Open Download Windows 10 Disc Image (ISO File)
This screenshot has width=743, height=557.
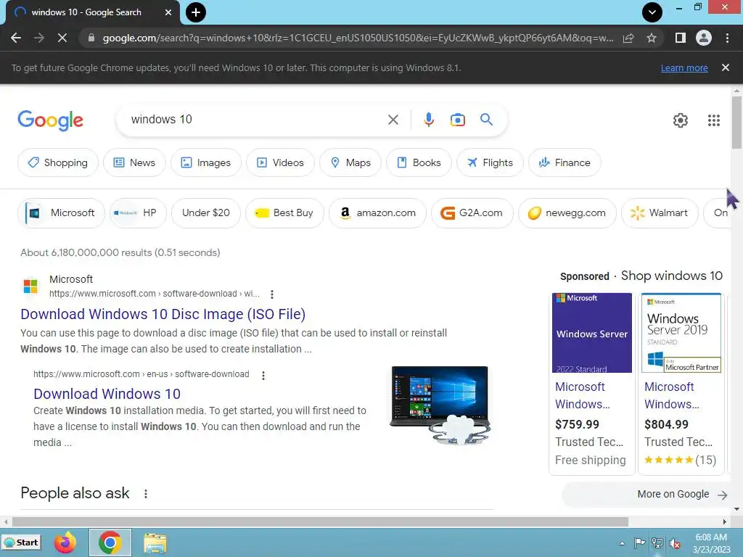(x=163, y=314)
